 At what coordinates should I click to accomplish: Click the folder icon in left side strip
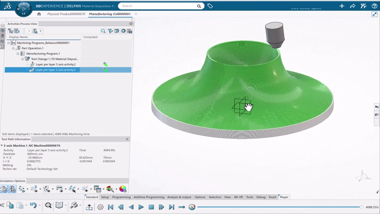pos(2,25)
